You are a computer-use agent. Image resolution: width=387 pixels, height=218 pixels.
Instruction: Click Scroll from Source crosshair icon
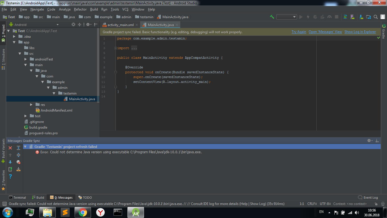(x=73, y=25)
